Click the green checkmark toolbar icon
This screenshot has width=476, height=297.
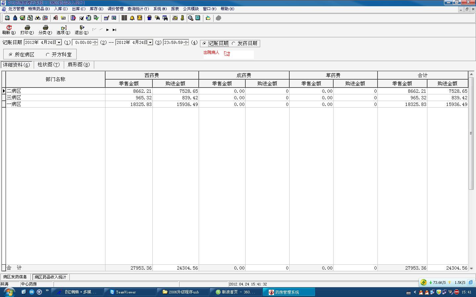tap(22, 18)
